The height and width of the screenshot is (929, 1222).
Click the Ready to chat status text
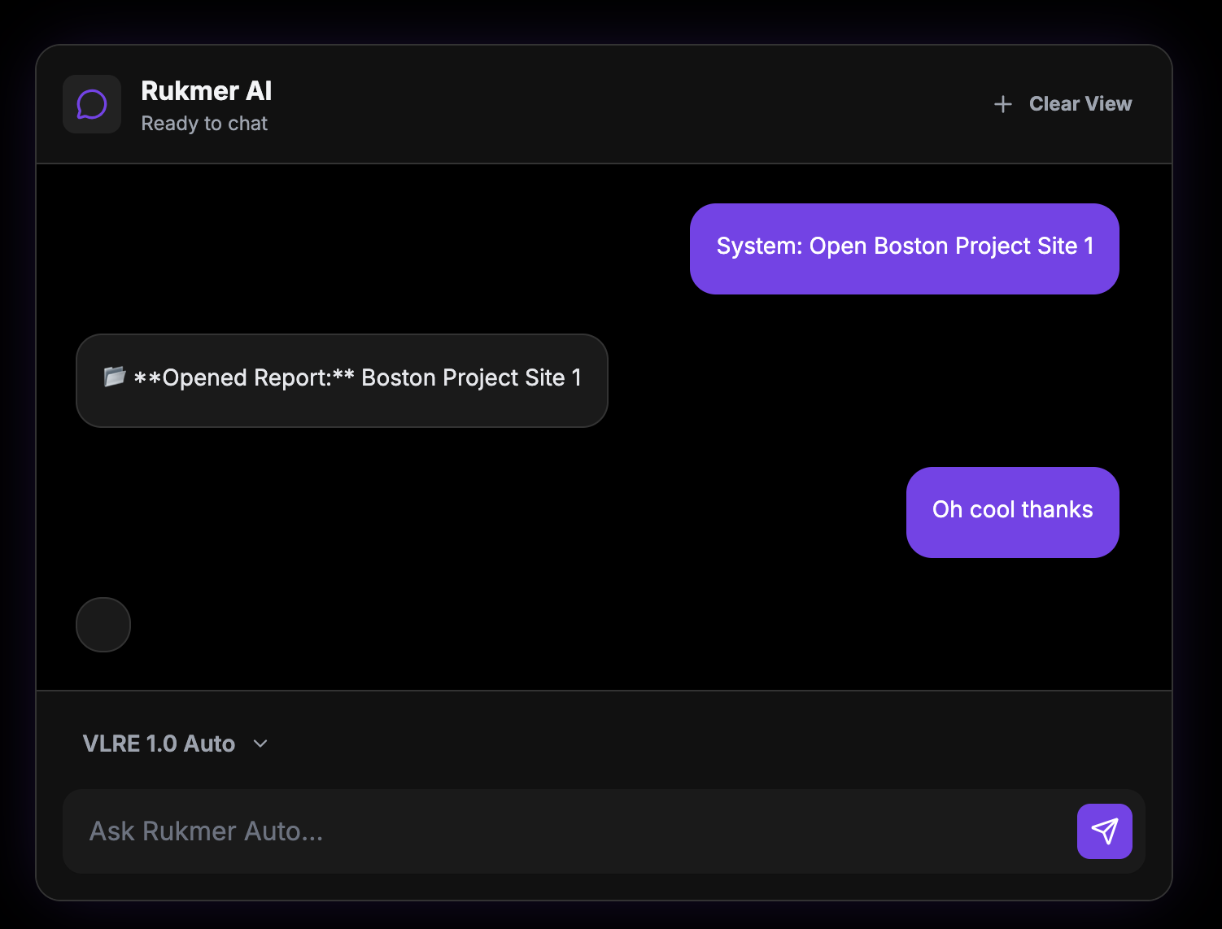(204, 123)
